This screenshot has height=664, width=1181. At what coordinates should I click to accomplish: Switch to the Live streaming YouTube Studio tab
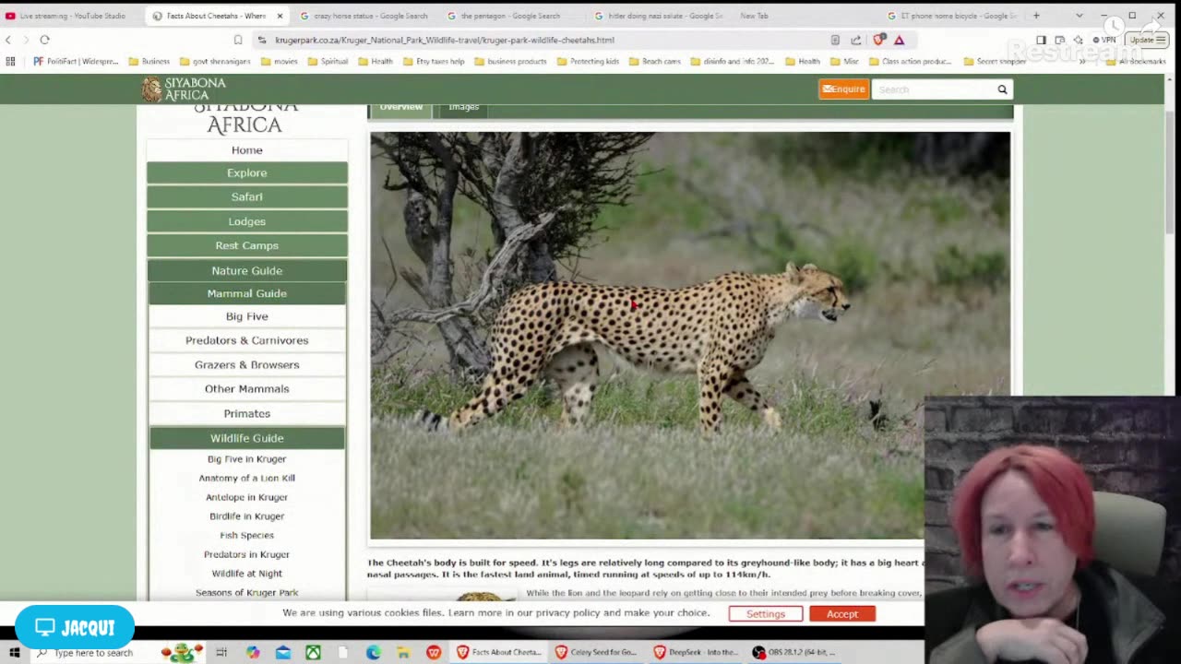coord(72,16)
